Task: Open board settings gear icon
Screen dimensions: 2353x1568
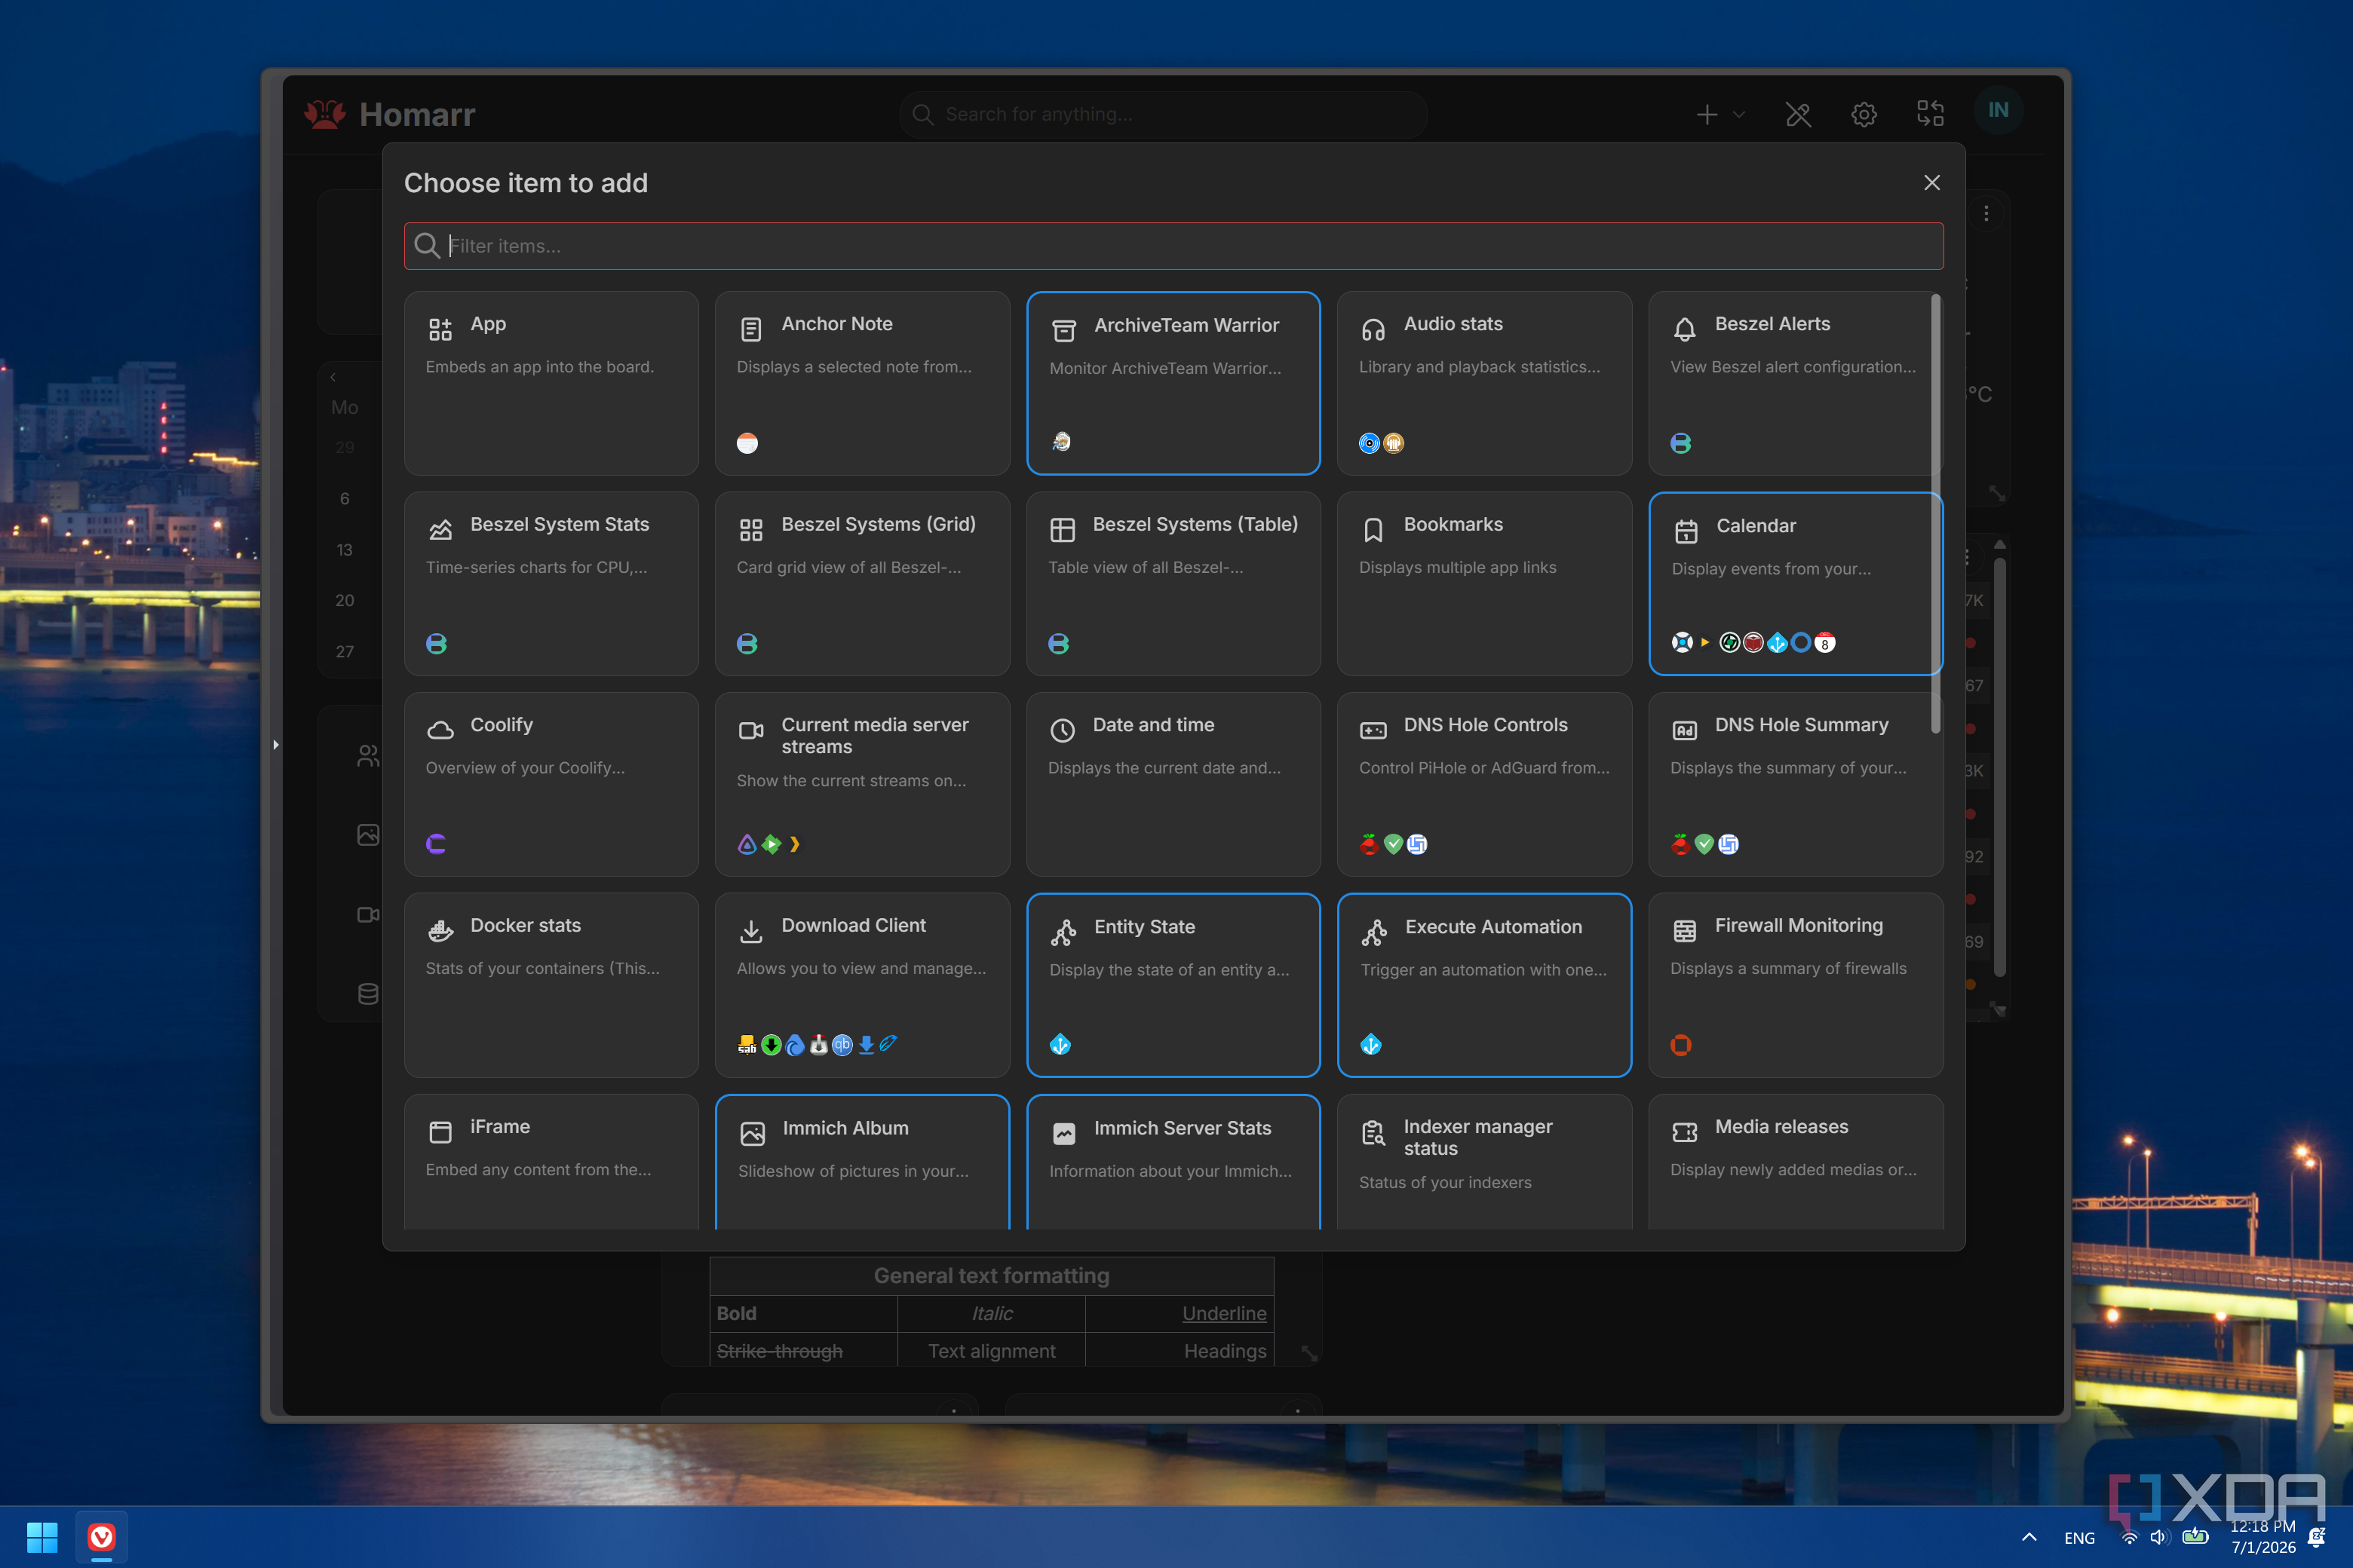Action: (x=1864, y=114)
